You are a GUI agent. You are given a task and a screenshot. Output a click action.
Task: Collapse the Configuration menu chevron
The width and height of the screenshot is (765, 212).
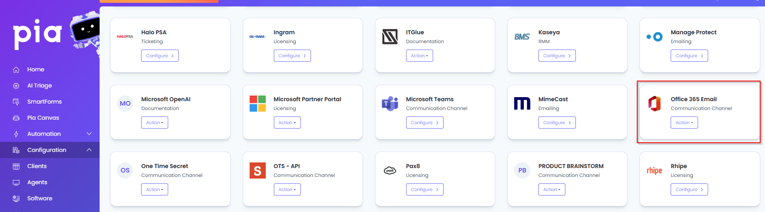coord(89,150)
